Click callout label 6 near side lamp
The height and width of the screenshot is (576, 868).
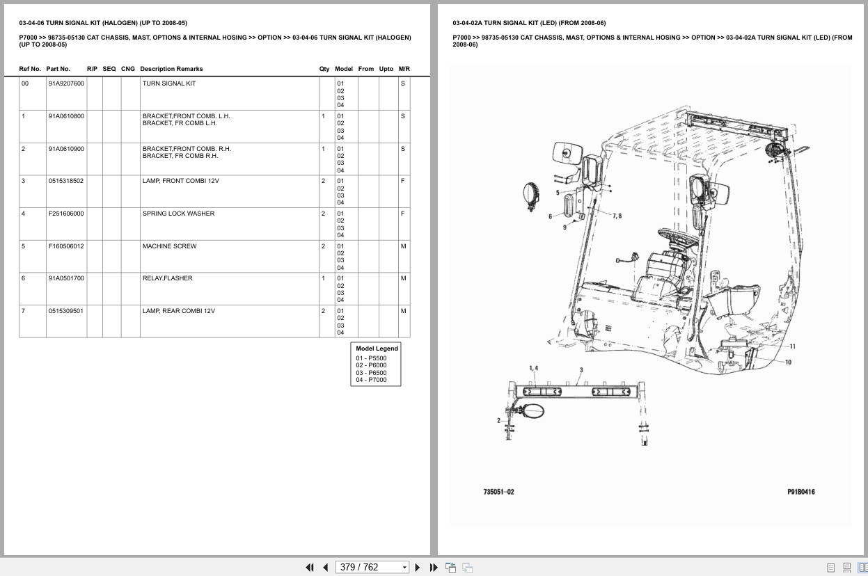click(x=550, y=216)
